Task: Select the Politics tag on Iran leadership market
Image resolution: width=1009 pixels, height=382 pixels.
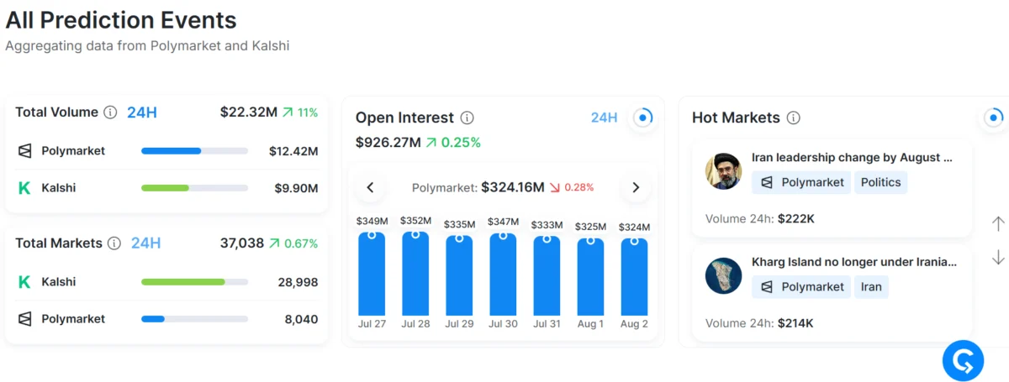Action: point(881,182)
